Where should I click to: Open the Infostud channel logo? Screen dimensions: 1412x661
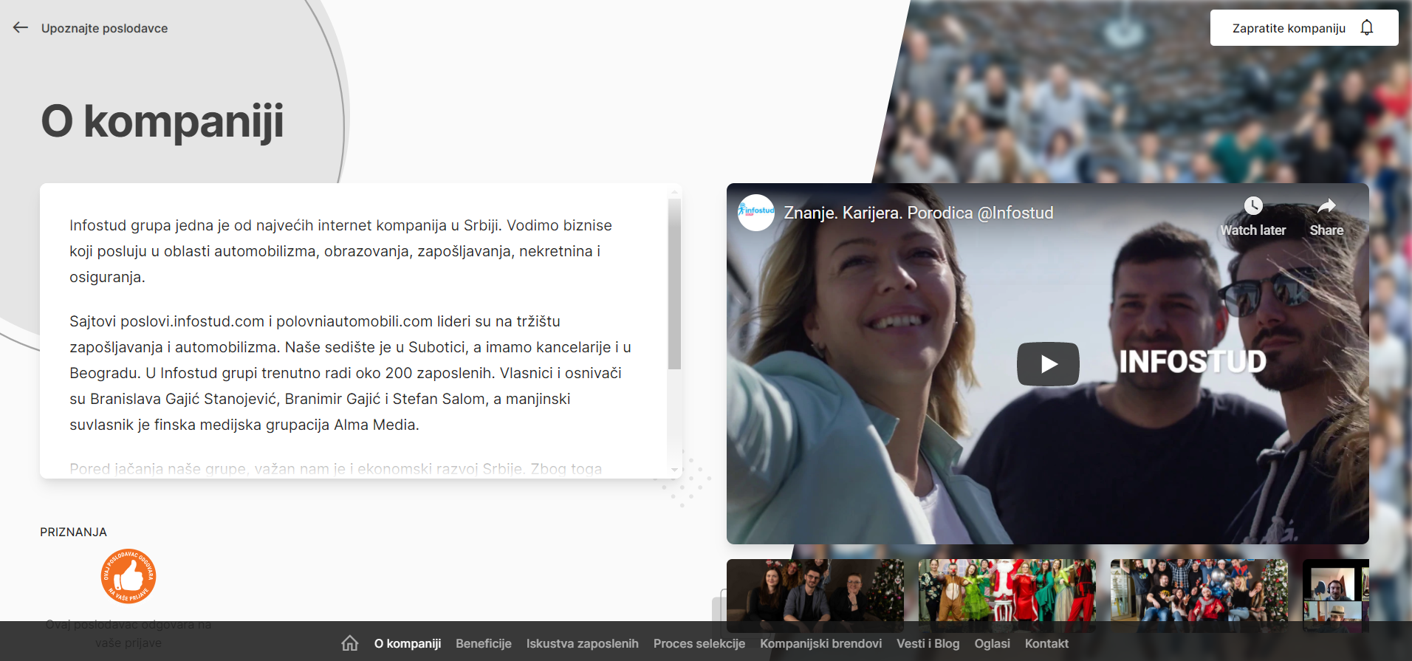point(756,213)
